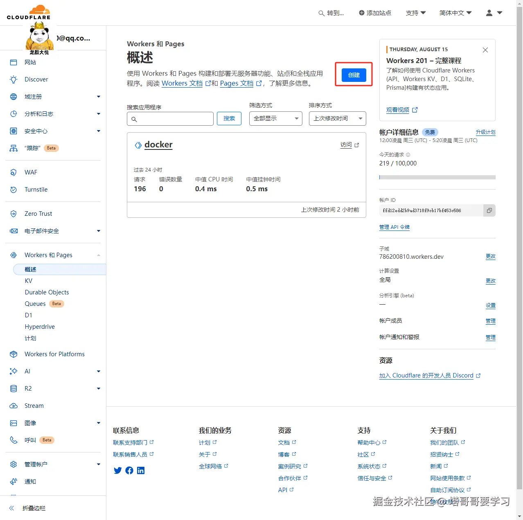Open Durable Objects in sidebar
523x520 pixels.
click(47, 292)
